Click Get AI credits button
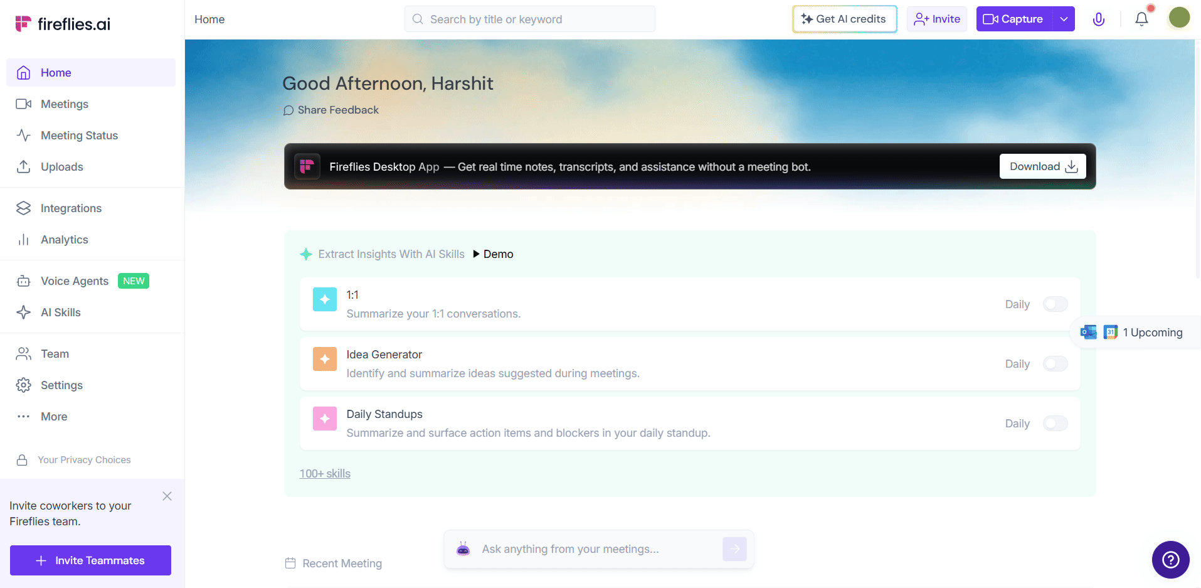This screenshot has width=1201, height=588. tap(844, 19)
